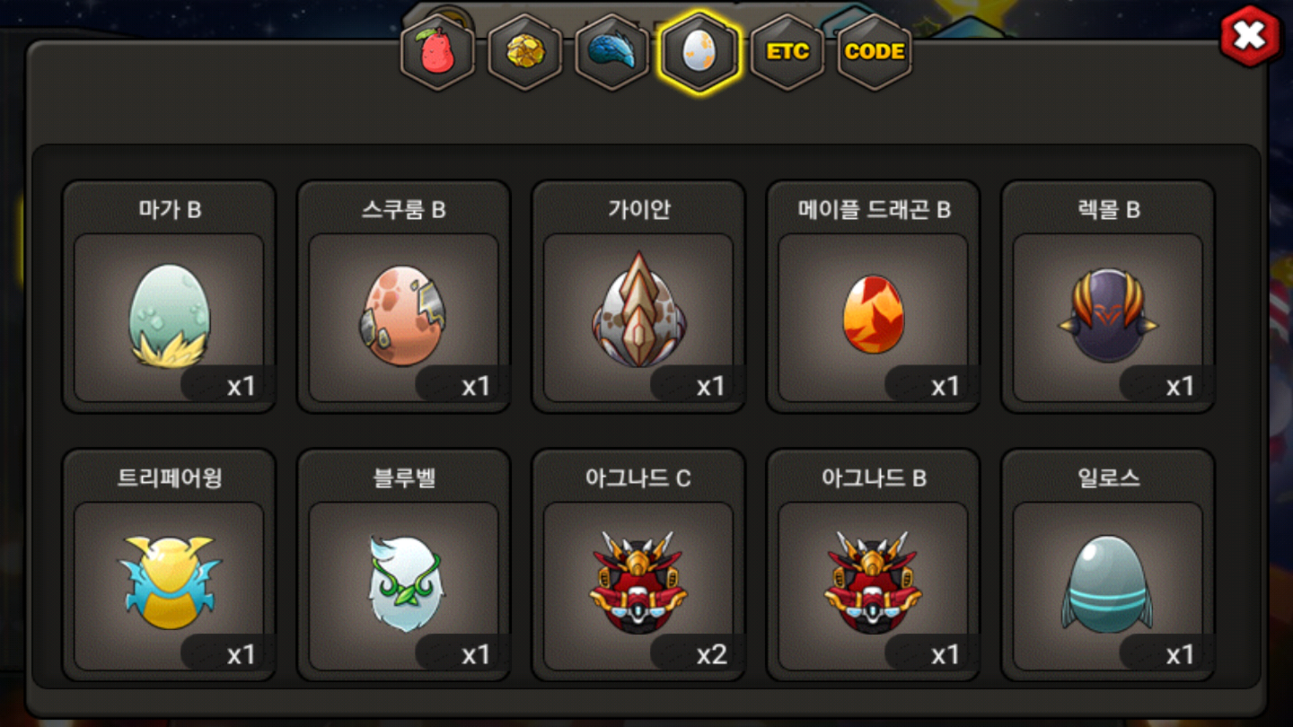Click the 메이플 드래곤 B name label

(874, 209)
